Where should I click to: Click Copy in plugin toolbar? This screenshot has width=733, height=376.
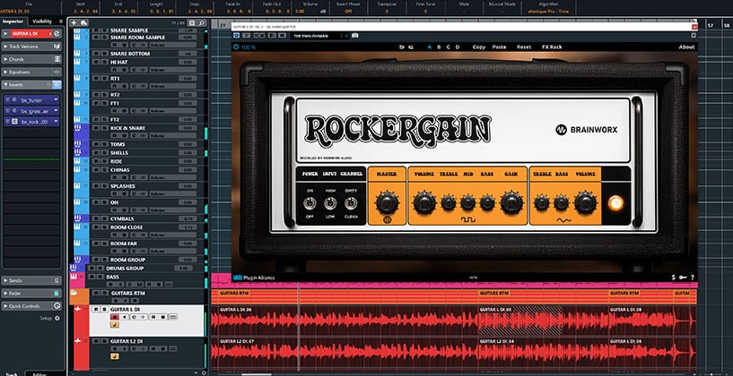(479, 47)
